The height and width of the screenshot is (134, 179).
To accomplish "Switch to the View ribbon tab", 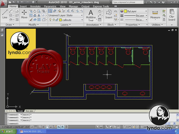I will tap(63, 6).
